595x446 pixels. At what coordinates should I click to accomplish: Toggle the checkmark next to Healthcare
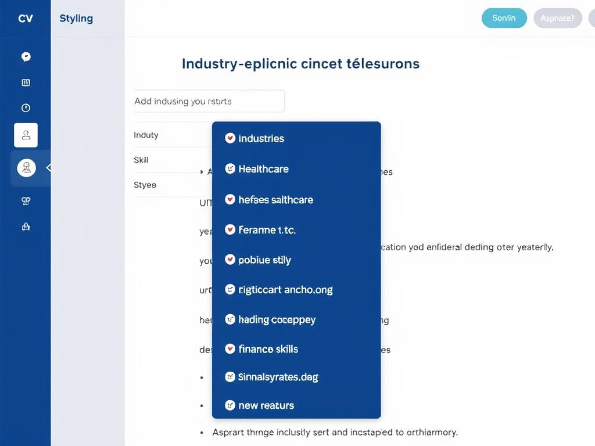(230, 168)
